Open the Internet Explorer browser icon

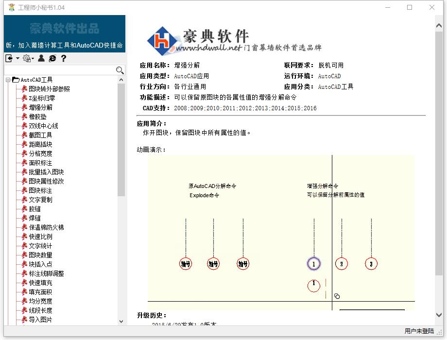point(52,58)
